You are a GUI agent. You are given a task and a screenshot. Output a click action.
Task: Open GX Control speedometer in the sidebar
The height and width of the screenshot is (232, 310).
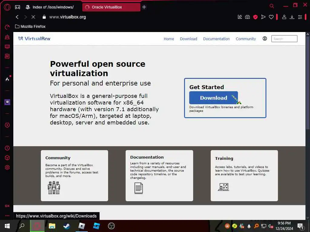tap(7, 27)
